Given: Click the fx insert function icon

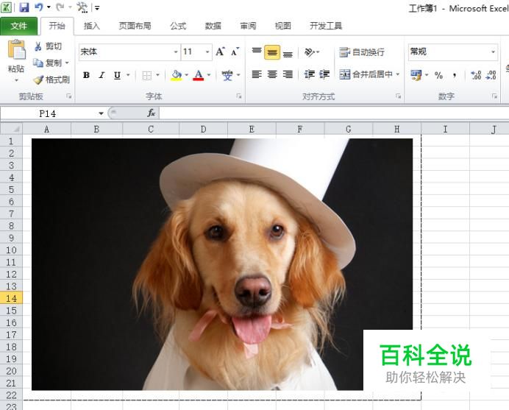Looking at the screenshot, I should tap(151, 113).
